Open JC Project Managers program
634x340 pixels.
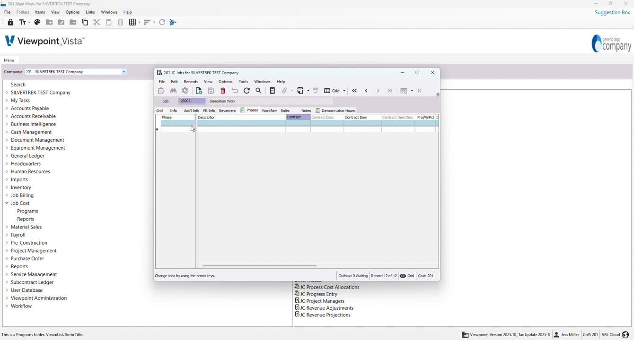320,301
